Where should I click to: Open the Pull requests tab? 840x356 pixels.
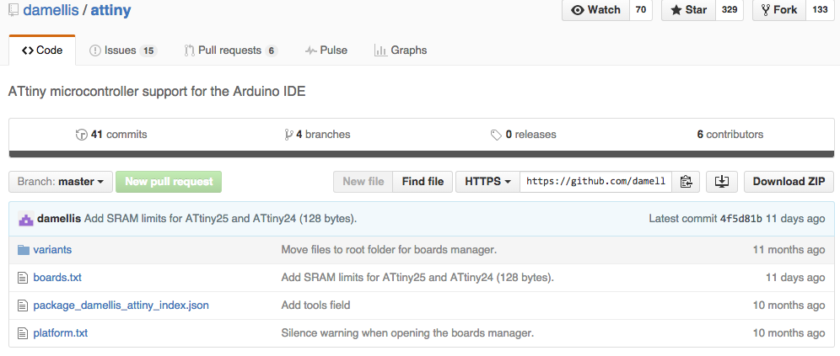(x=230, y=50)
